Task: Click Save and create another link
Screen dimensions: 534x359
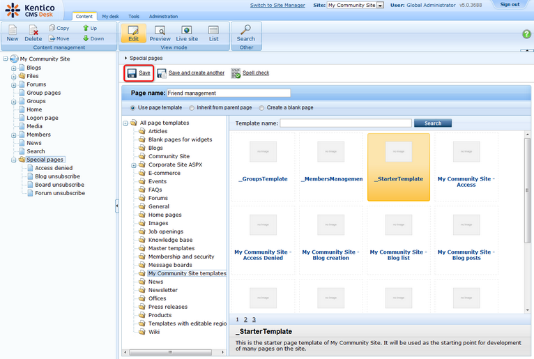Action: pyautogui.click(x=197, y=73)
